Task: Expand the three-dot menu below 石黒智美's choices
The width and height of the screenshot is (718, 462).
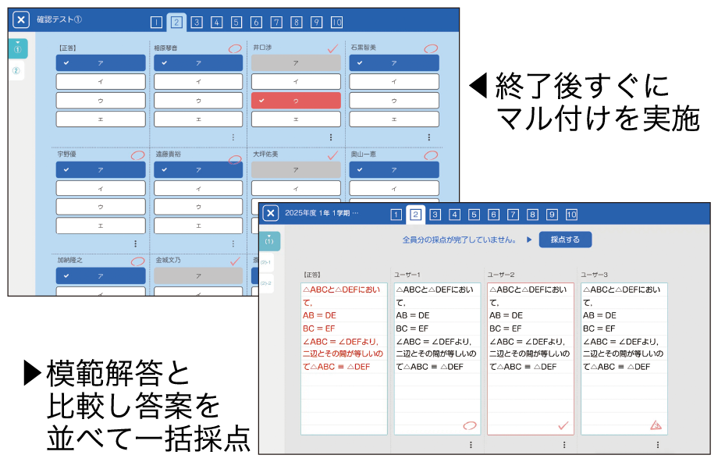Action: tap(428, 137)
